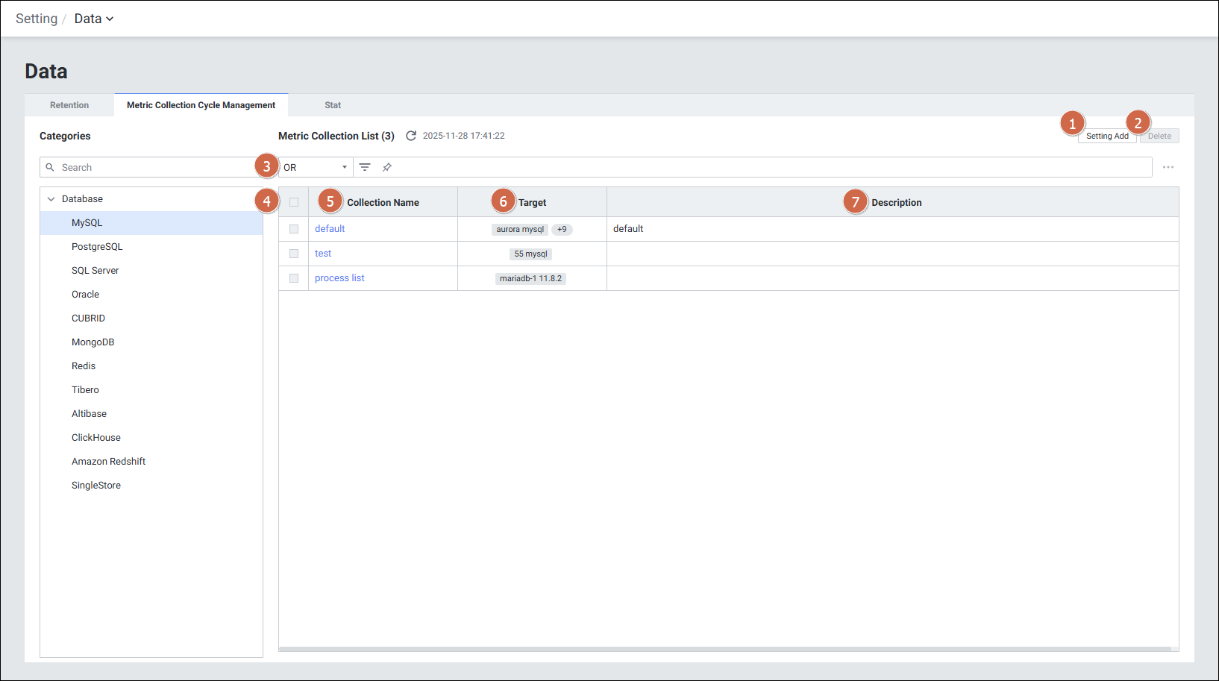Image resolution: width=1219 pixels, height=681 pixels.
Task: Check the box for process list row
Action: [x=294, y=278]
